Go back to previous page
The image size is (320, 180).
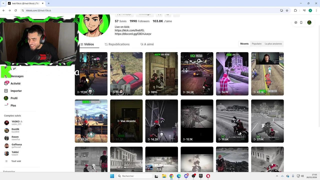4,10
